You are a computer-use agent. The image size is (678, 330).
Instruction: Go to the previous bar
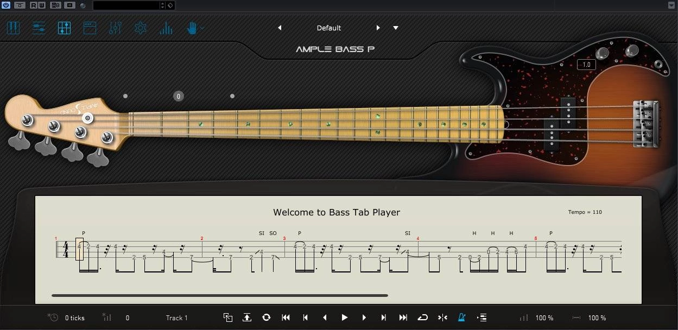(305, 318)
